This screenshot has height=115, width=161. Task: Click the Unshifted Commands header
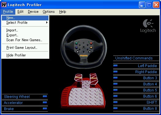(x=134, y=58)
